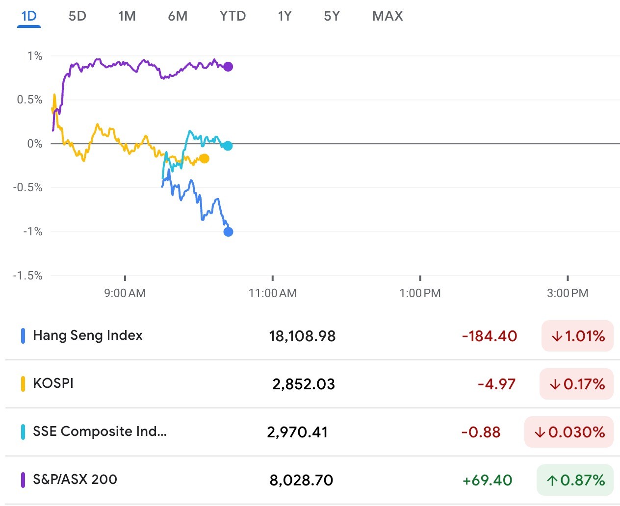Image resolution: width=620 pixels, height=506 pixels.
Task: Open the S&P/ASX 200 index row
Action: 312,480
